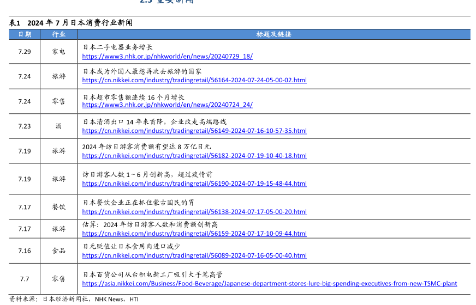Click the 日期 column header

click(25, 34)
